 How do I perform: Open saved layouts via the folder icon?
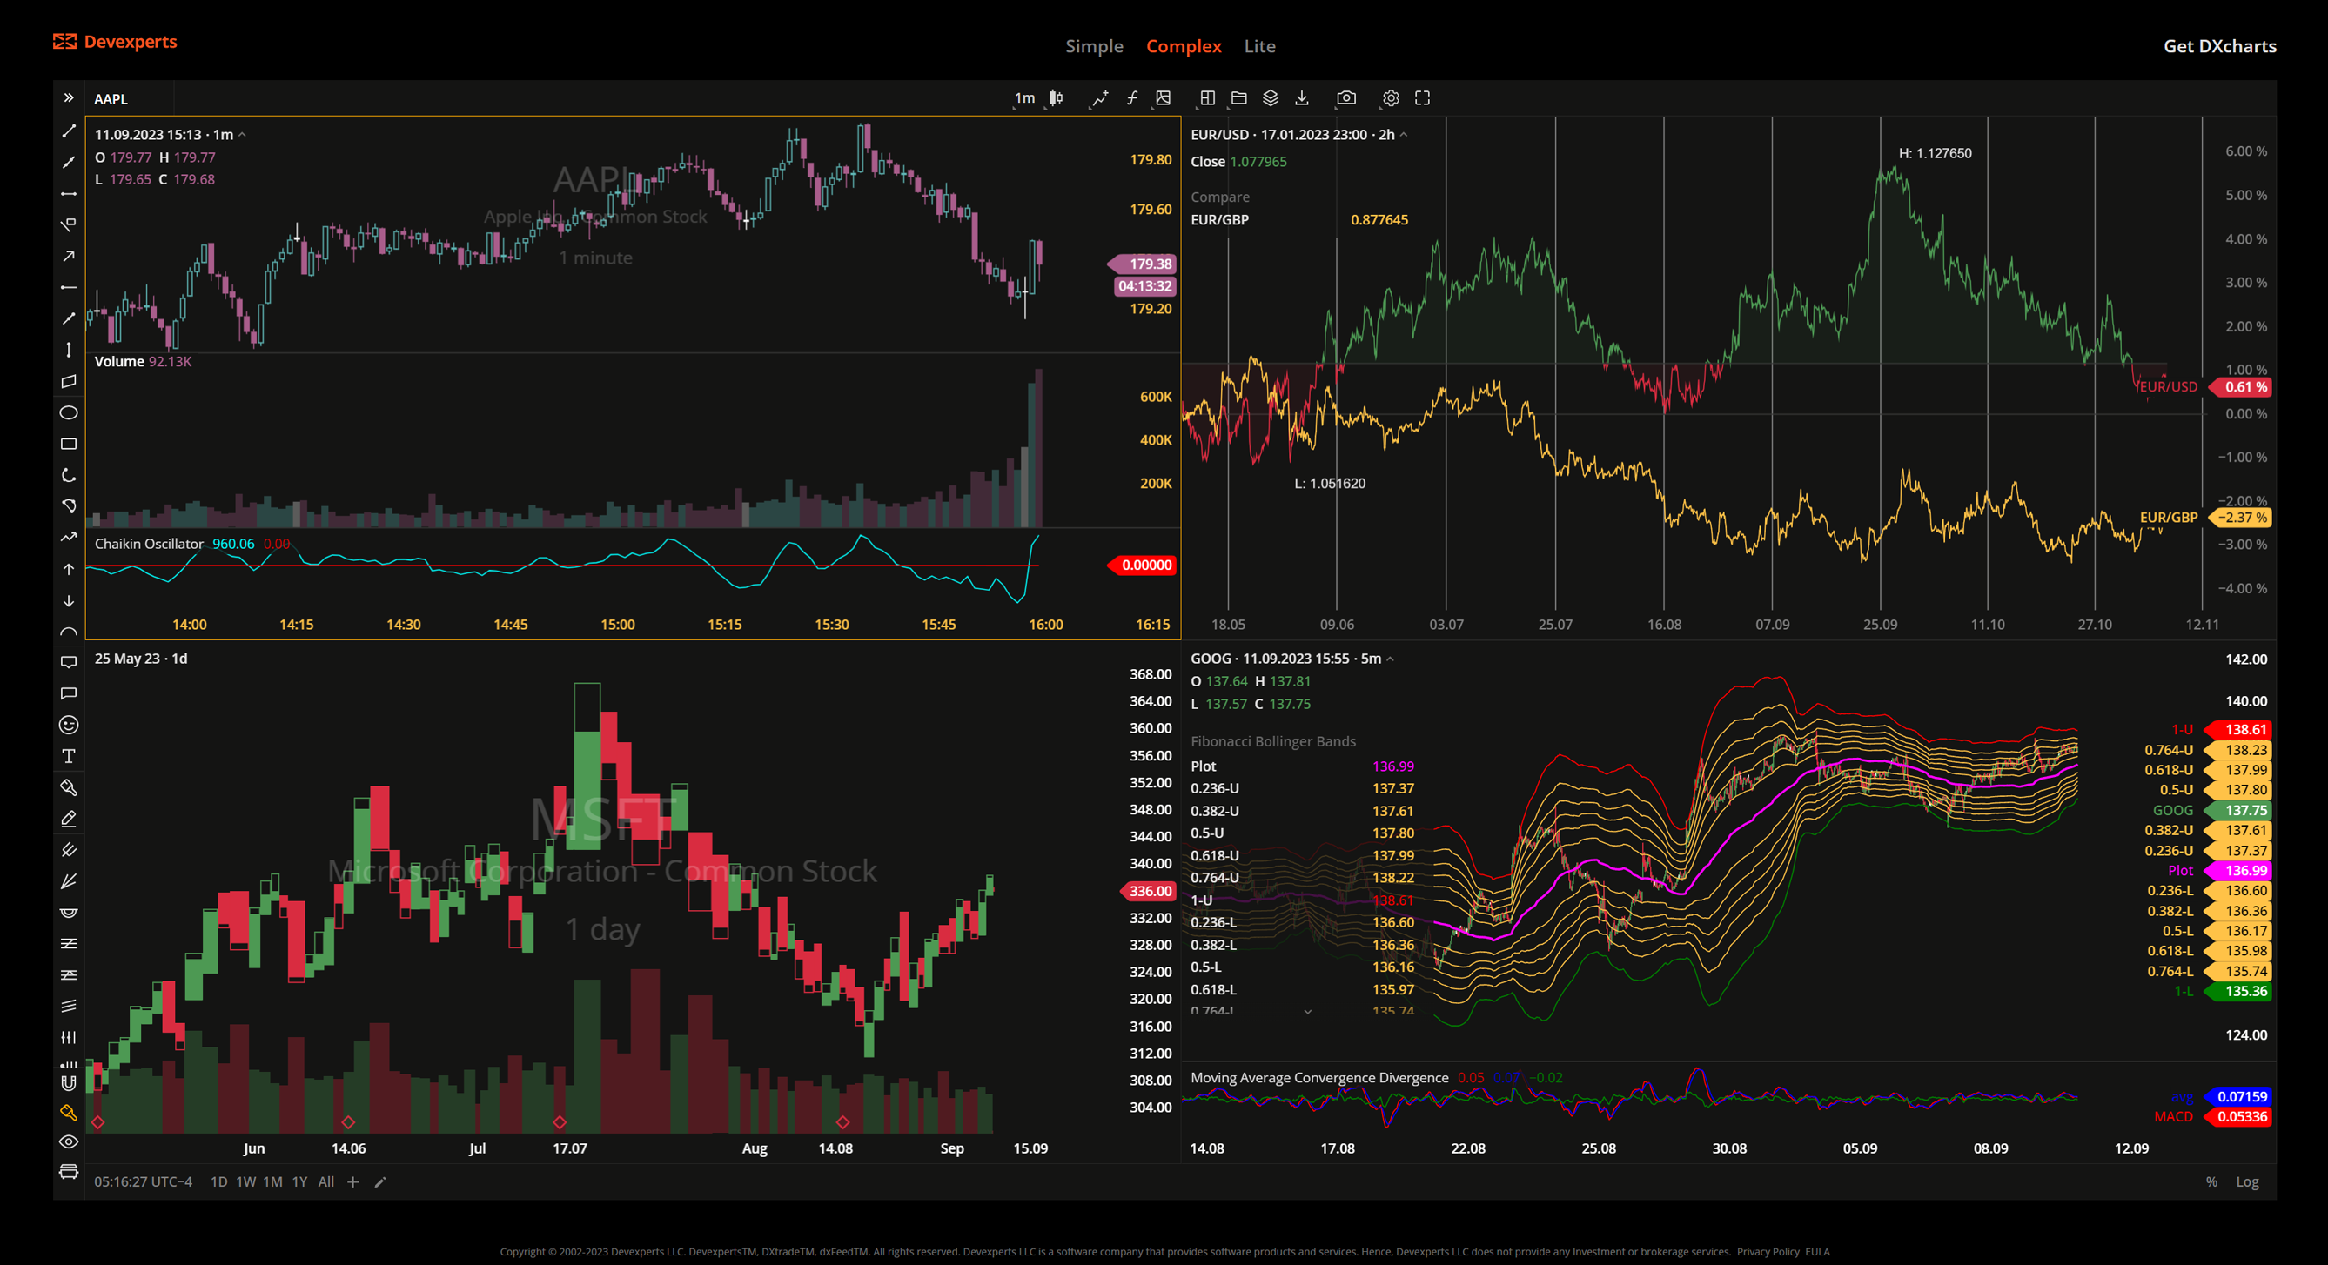tap(1239, 98)
